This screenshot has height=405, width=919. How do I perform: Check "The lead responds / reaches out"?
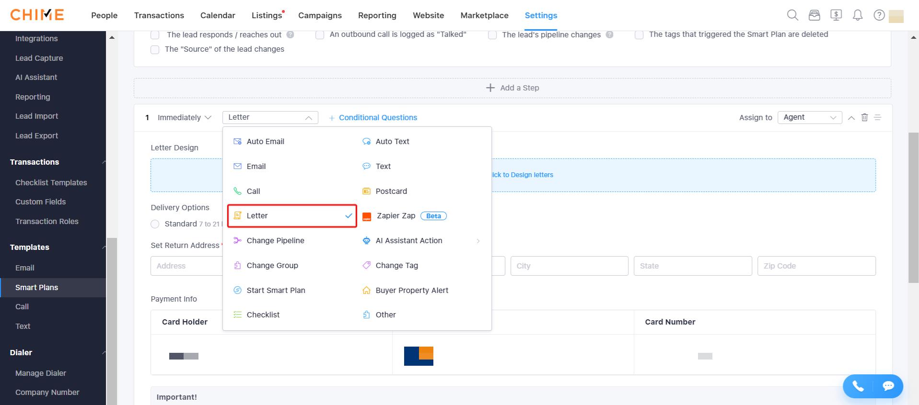pos(155,35)
